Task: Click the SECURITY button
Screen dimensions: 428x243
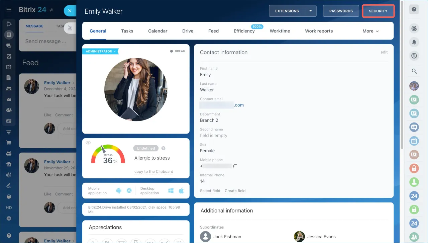Action: click(x=378, y=11)
